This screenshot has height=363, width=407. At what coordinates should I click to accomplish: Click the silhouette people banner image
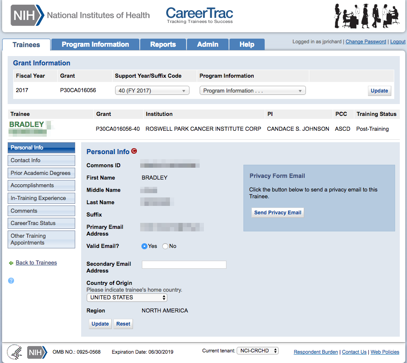(367, 16)
